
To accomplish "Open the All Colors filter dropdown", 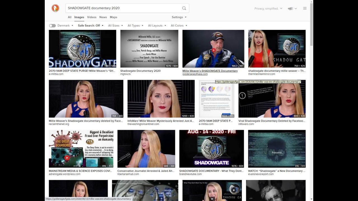I will [179, 26].
